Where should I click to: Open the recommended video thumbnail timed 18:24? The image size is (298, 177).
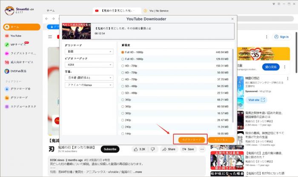[227, 160]
